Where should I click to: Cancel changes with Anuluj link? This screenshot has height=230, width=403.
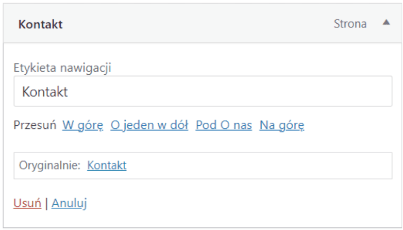69,203
